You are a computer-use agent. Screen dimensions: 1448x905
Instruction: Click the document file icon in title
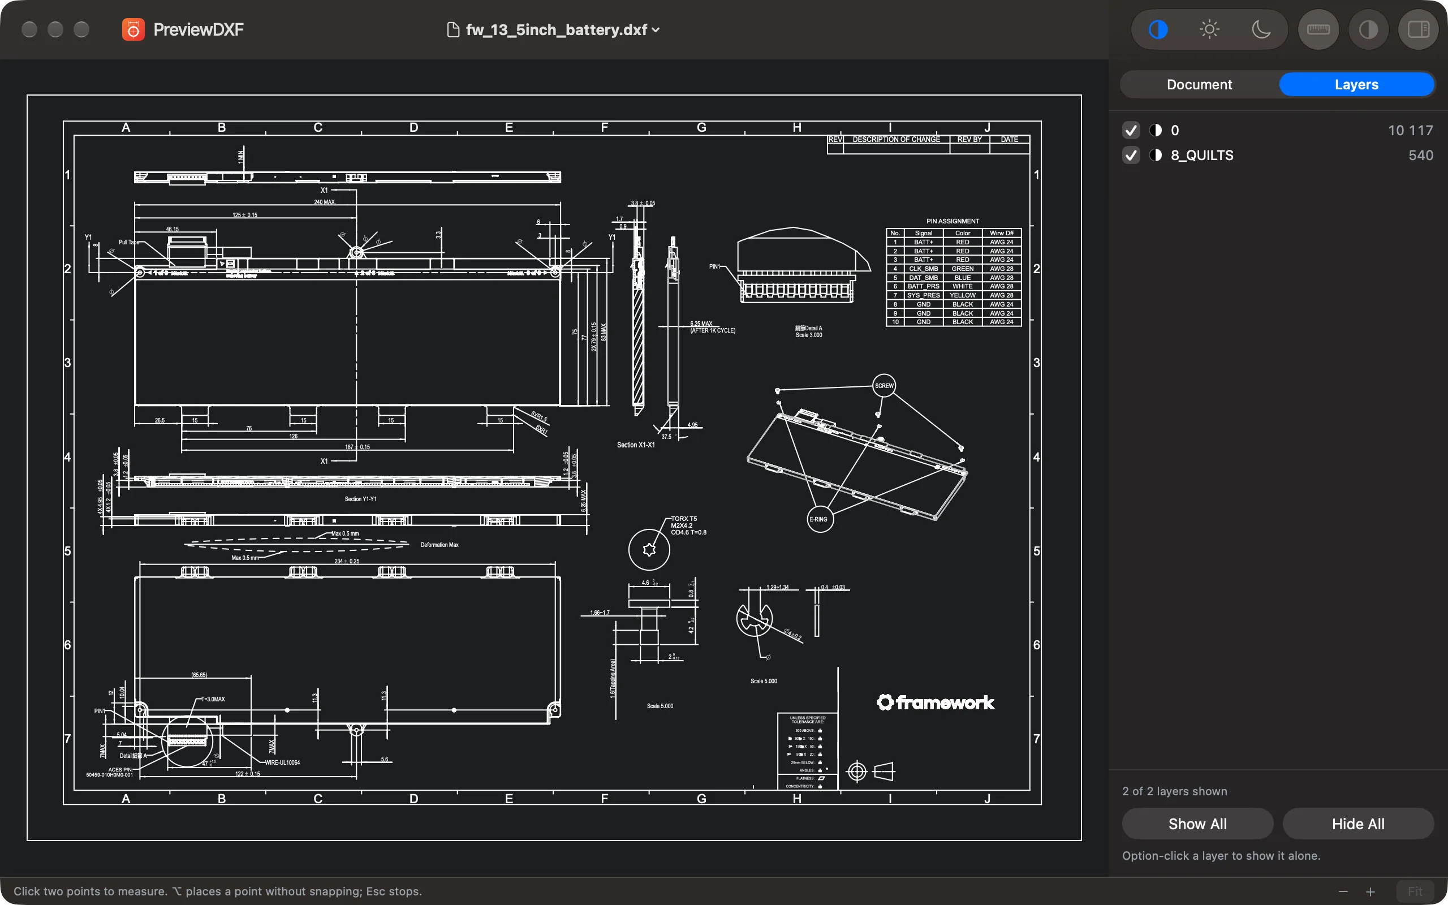pos(453,29)
